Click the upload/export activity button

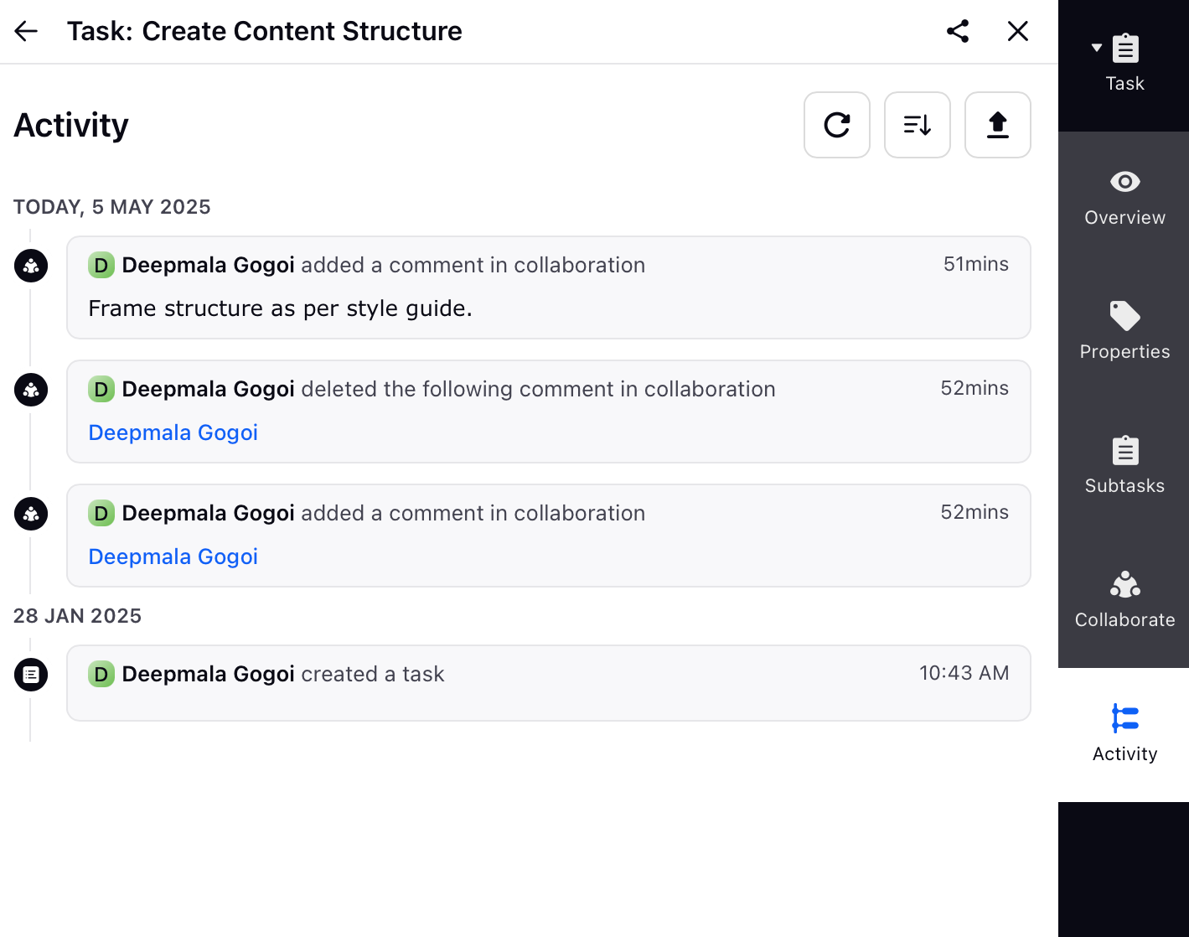(998, 125)
